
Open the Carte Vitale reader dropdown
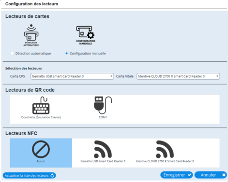tap(178, 76)
